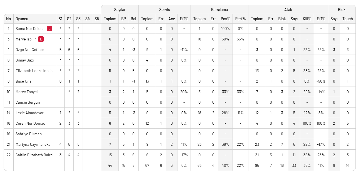Sort by the No column header
The image size is (358, 174).
click(9, 19)
